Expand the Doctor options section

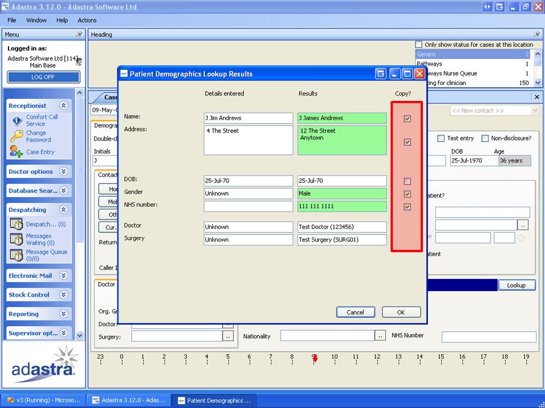click(x=64, y=171)
